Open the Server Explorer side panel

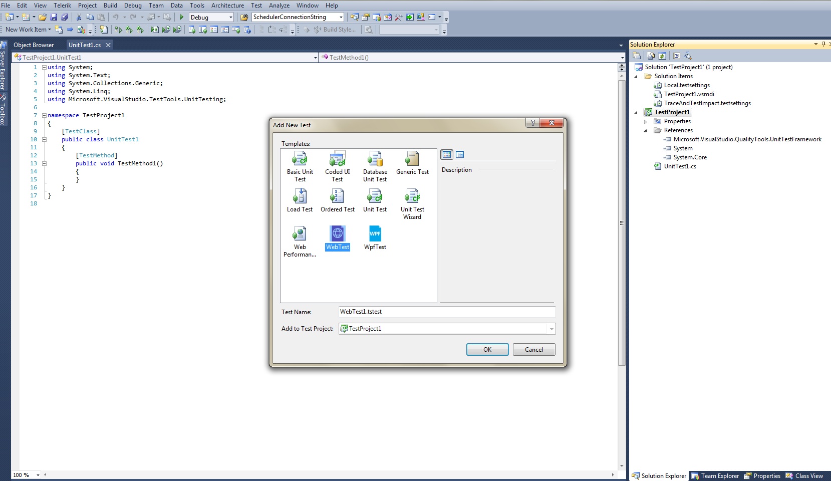tap(3, 66)
